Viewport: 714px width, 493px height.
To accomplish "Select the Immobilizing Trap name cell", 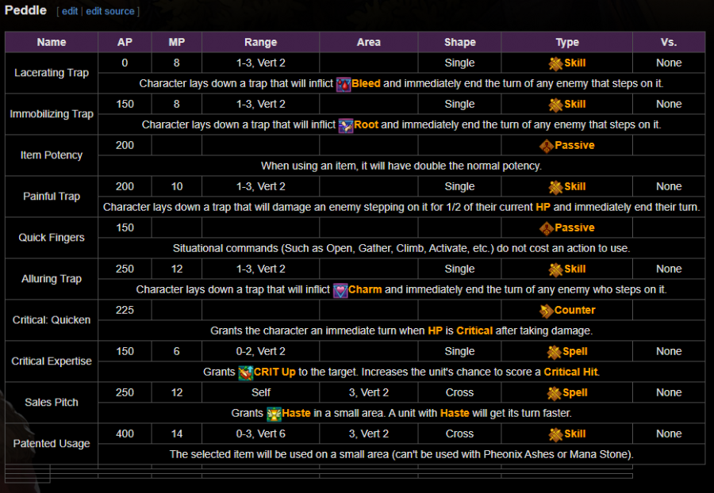I will 52,114.
